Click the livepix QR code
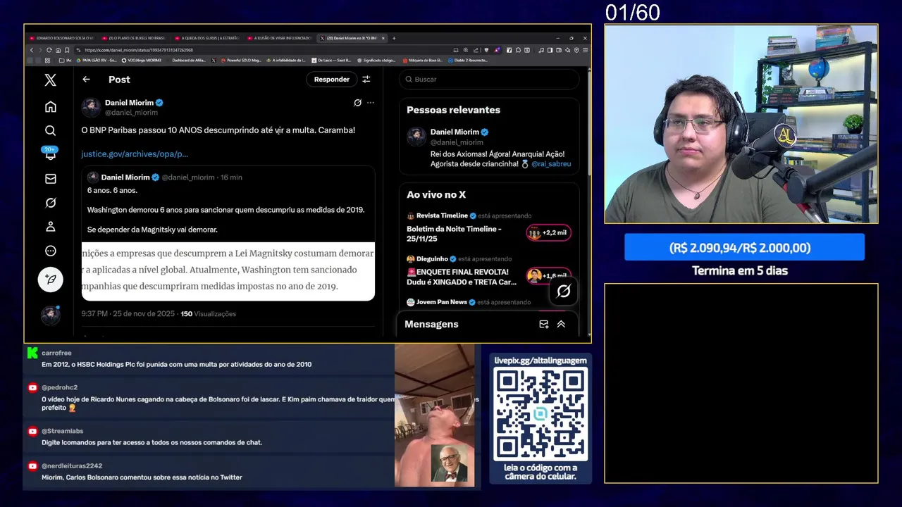902x507 pixels. click(x=540, y=414)
